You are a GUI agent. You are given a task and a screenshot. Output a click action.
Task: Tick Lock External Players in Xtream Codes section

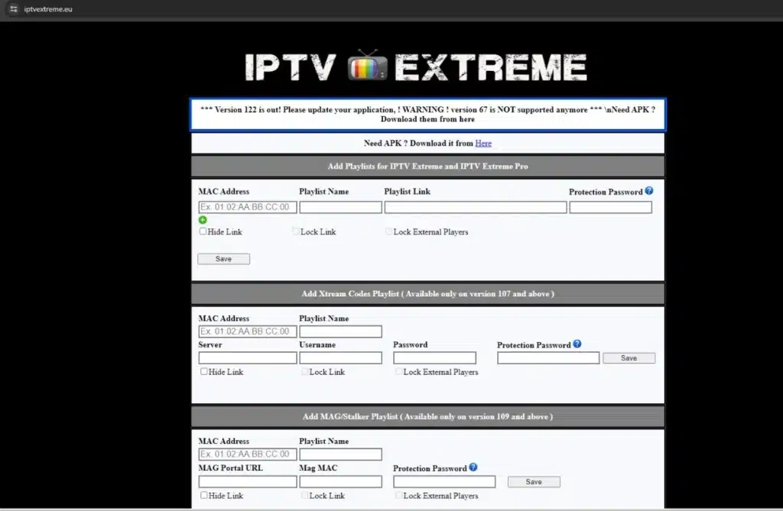(x=399, y=372)
